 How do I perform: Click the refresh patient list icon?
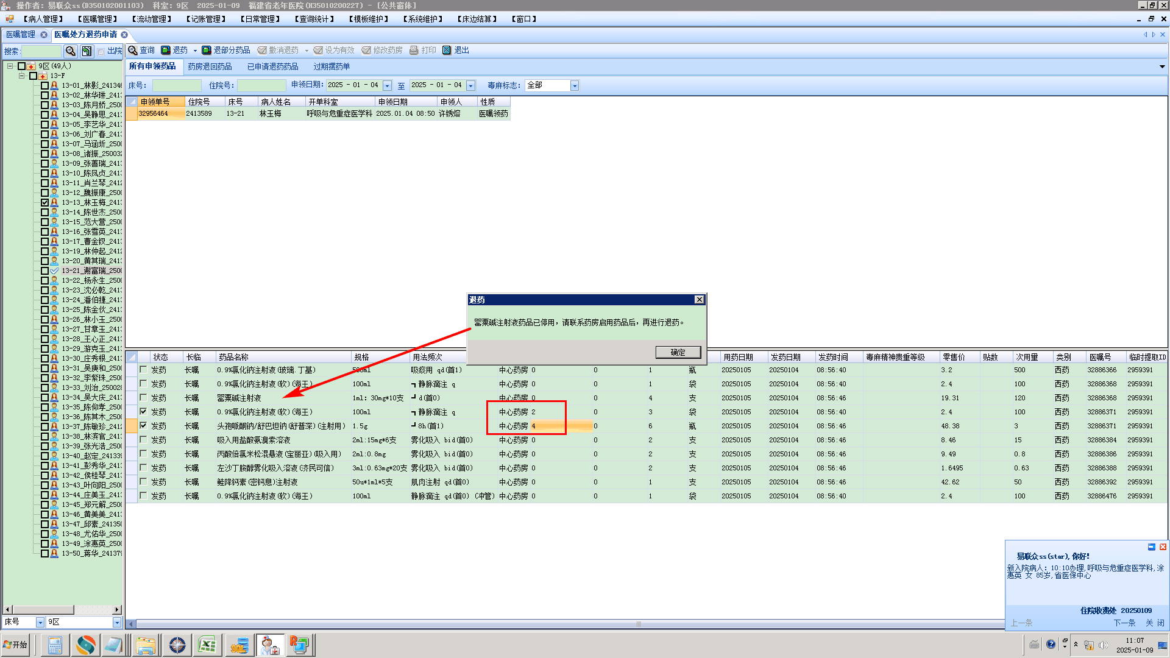[x=87, y=51]
